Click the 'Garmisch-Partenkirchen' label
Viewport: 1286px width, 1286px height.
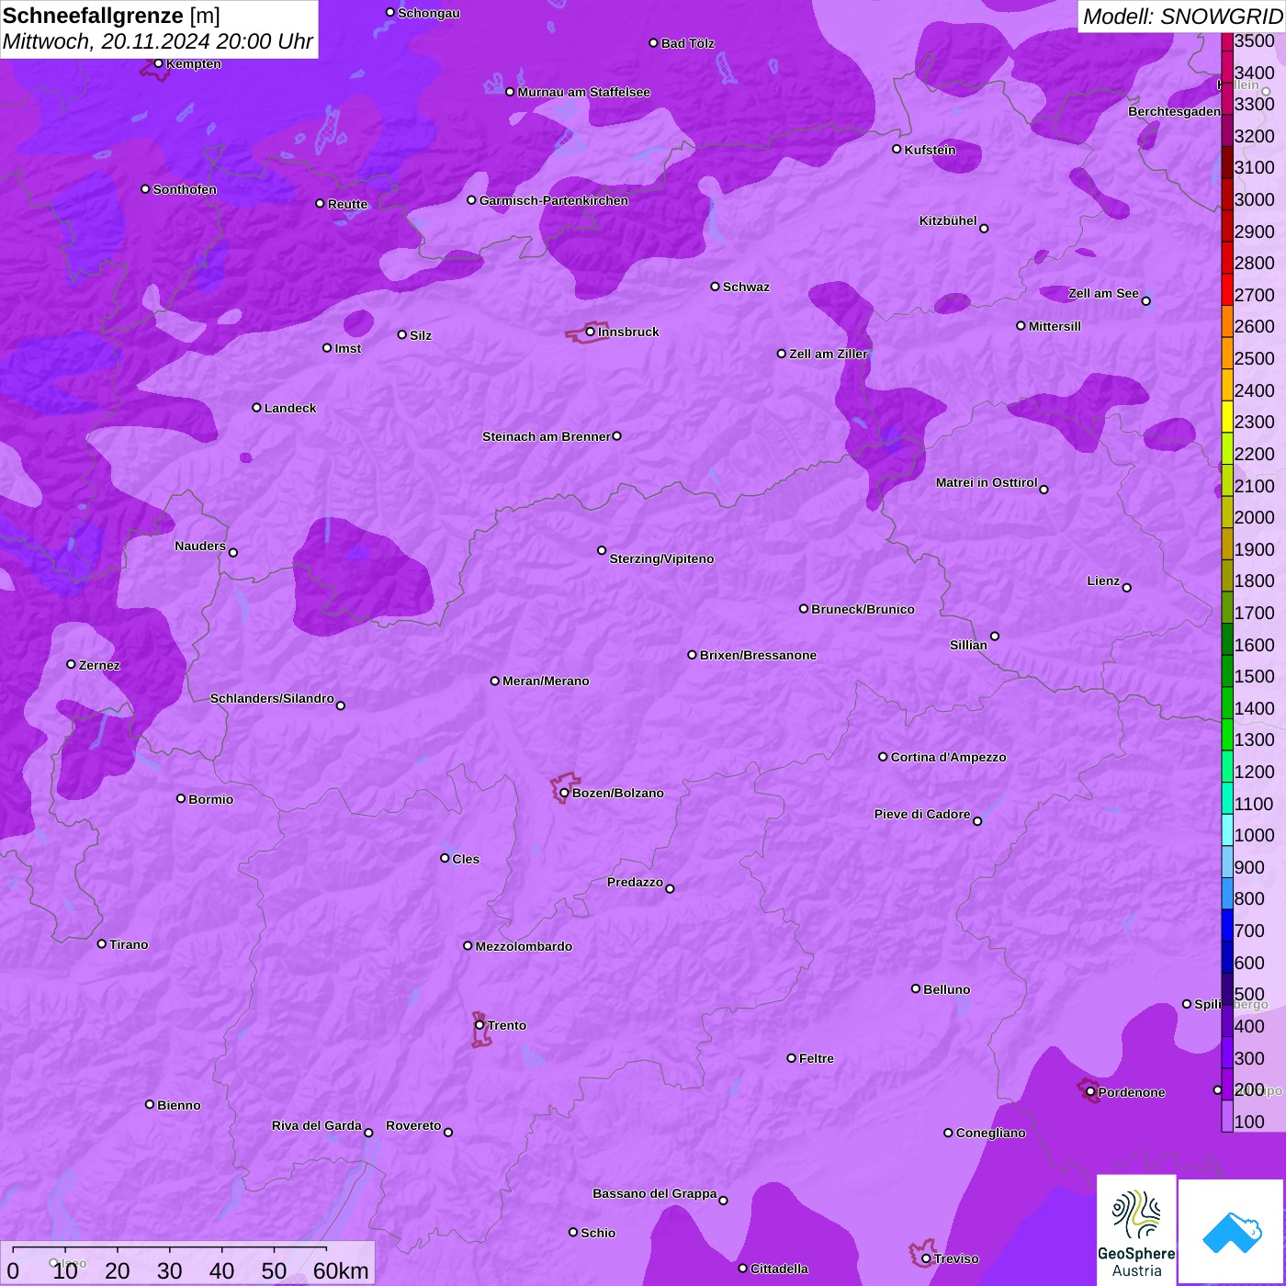(x=554, y=200)
